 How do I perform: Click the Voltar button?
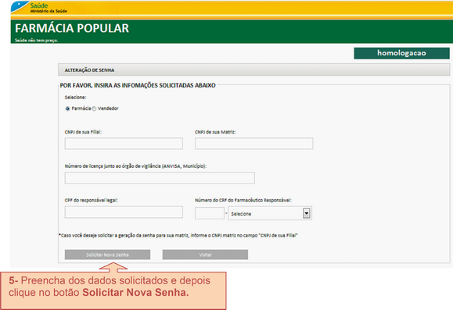pos(205,255)
